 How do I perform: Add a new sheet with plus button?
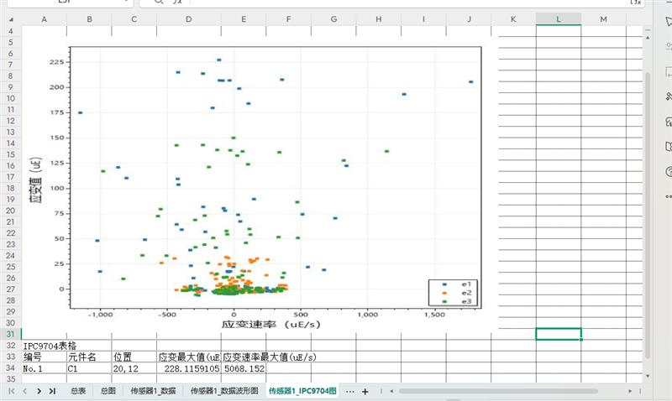(365, 391)
